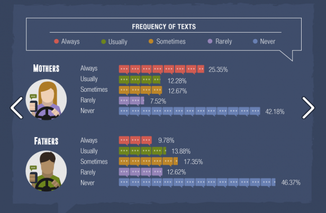Select the purple Rarely legend dot
This screenshot has width=326, height=213.
[210, 41]
